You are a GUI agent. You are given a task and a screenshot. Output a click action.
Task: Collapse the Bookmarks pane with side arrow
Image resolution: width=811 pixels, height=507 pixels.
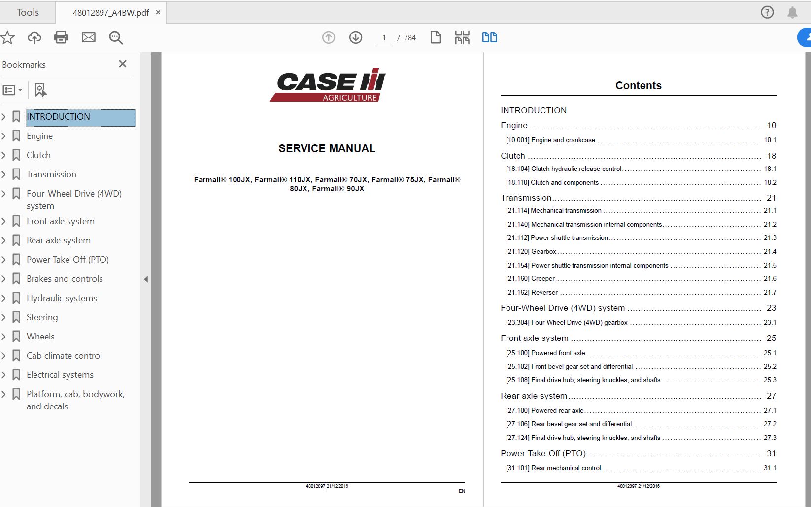click(x=146, y=279)
